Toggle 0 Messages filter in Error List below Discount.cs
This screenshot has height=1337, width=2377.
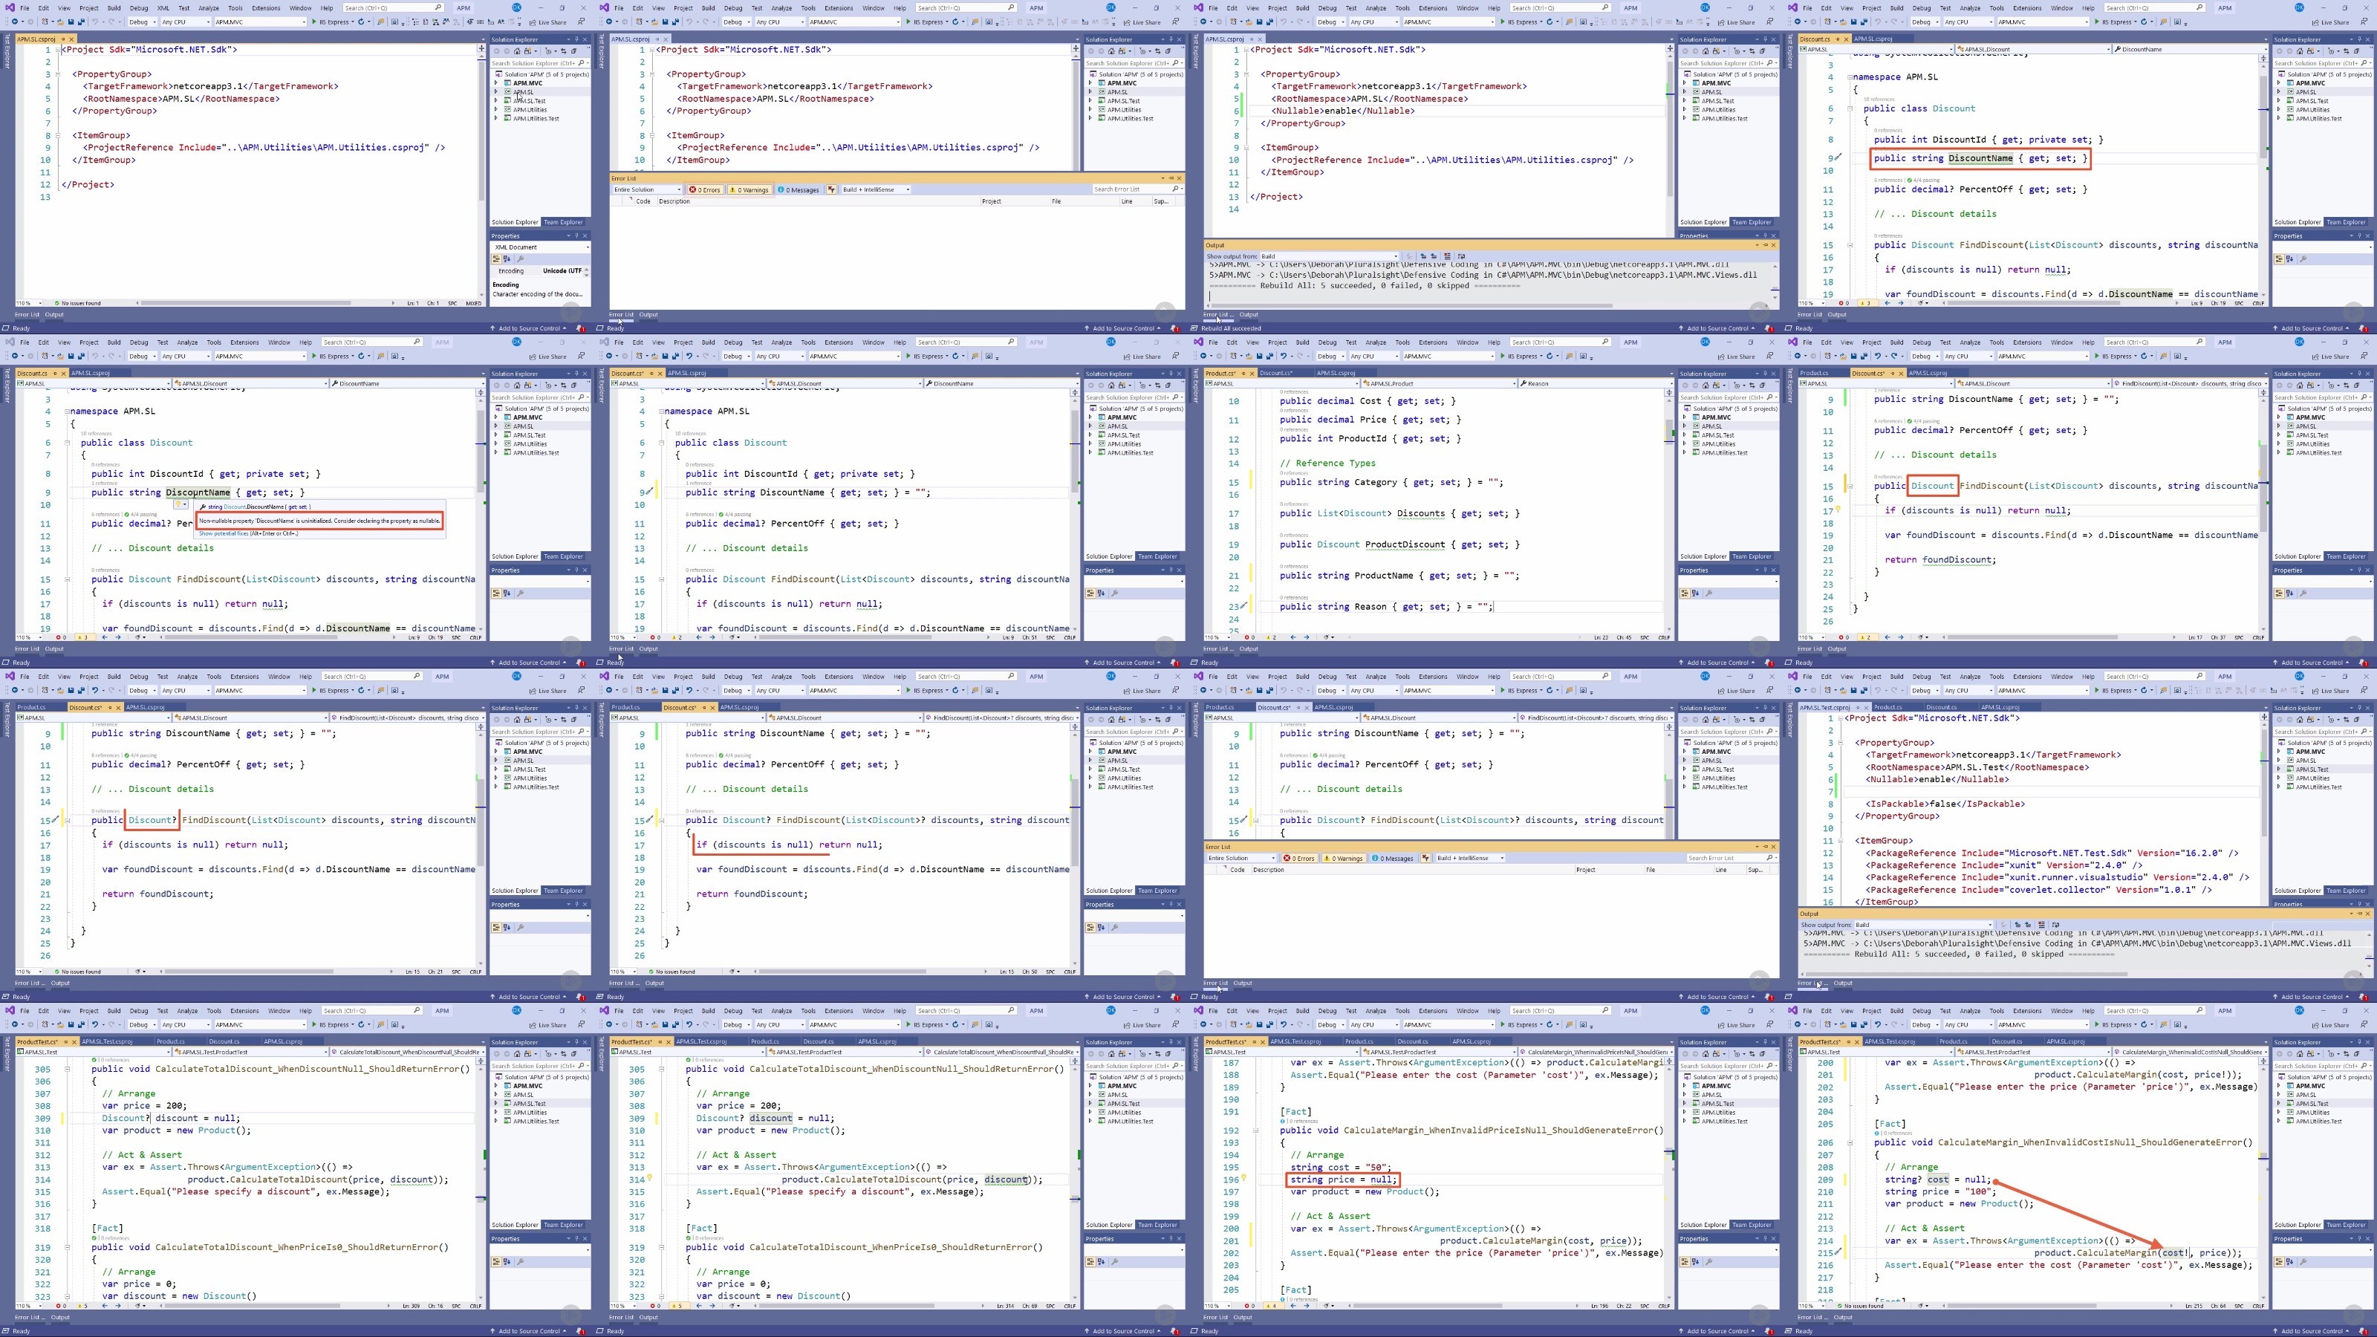coord(1394,858)
